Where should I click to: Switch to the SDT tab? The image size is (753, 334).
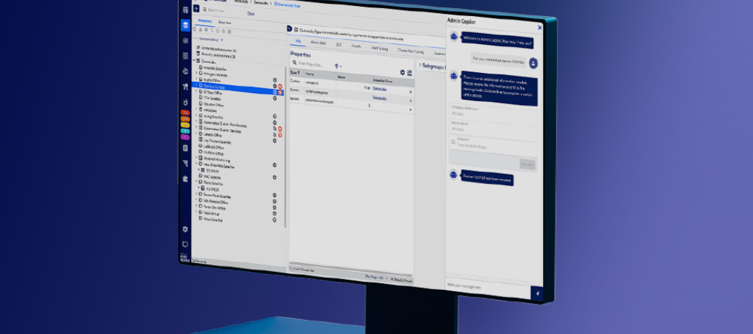click(x=338, y=44)
